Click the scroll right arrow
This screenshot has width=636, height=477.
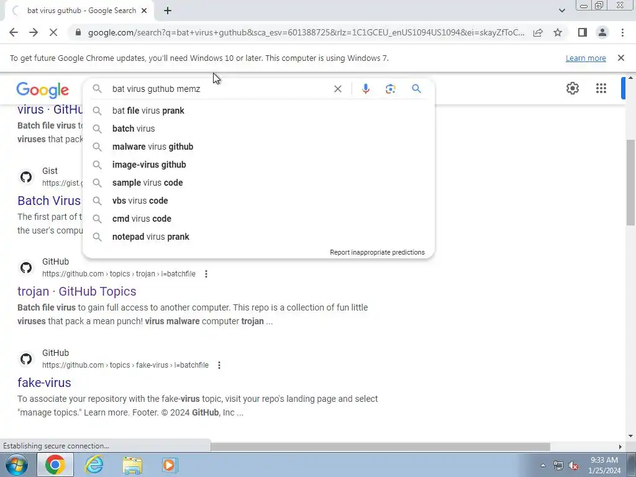[620, 447]
